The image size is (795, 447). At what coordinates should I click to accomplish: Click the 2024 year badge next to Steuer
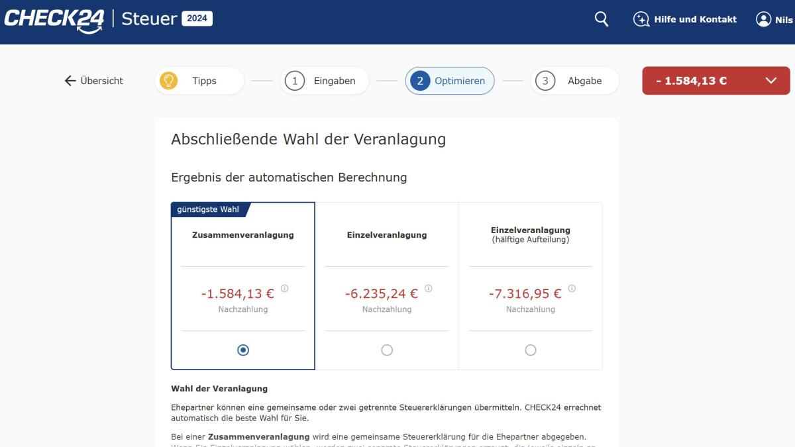[197, 19]
